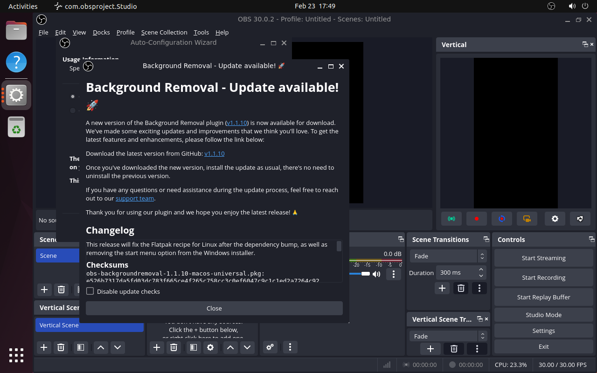This screenshot has width=597, height=373.
Task: Add a new vertical scene
Action: (x=44, y=347)
